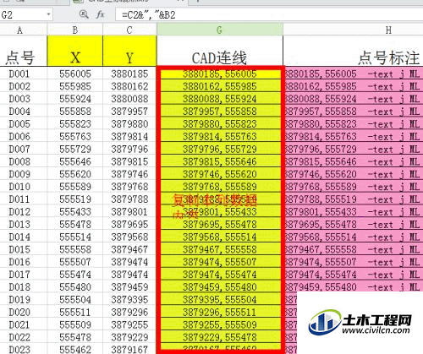This screenshot has height=354, width=423.
Task: Select cell D015
Action: pyautogui.click(x=24, y=249)
